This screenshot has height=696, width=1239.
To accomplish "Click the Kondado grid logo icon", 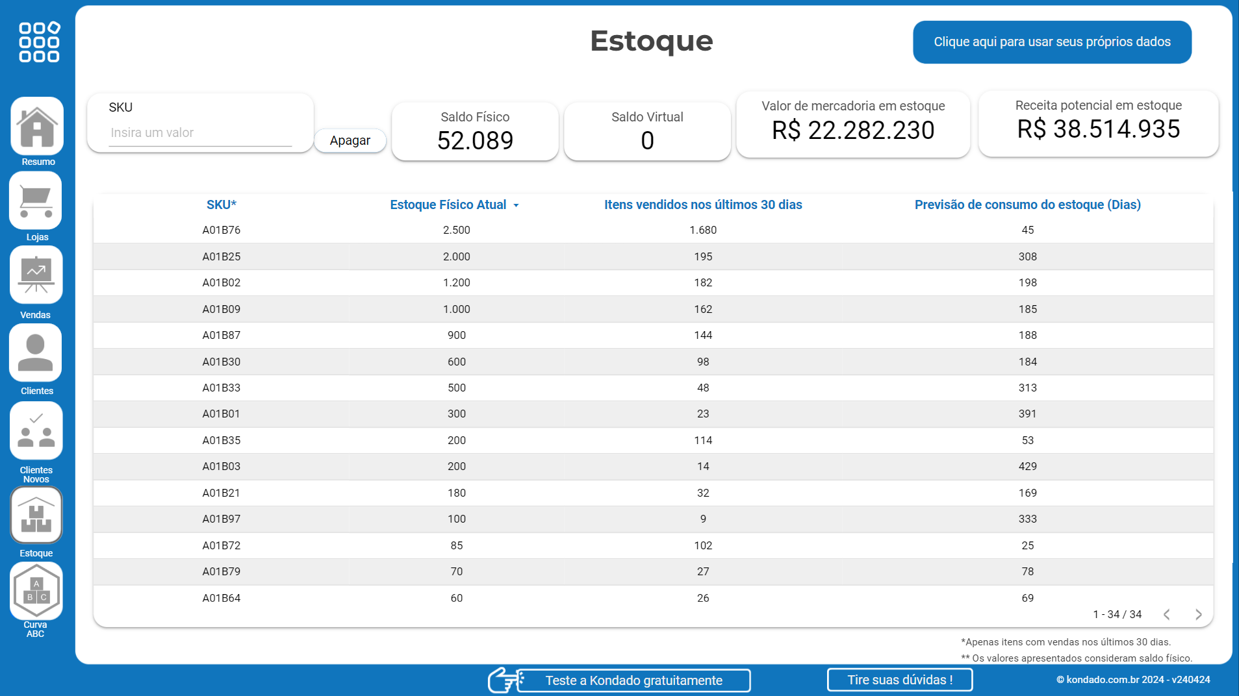I will click(x=39, y=42).
